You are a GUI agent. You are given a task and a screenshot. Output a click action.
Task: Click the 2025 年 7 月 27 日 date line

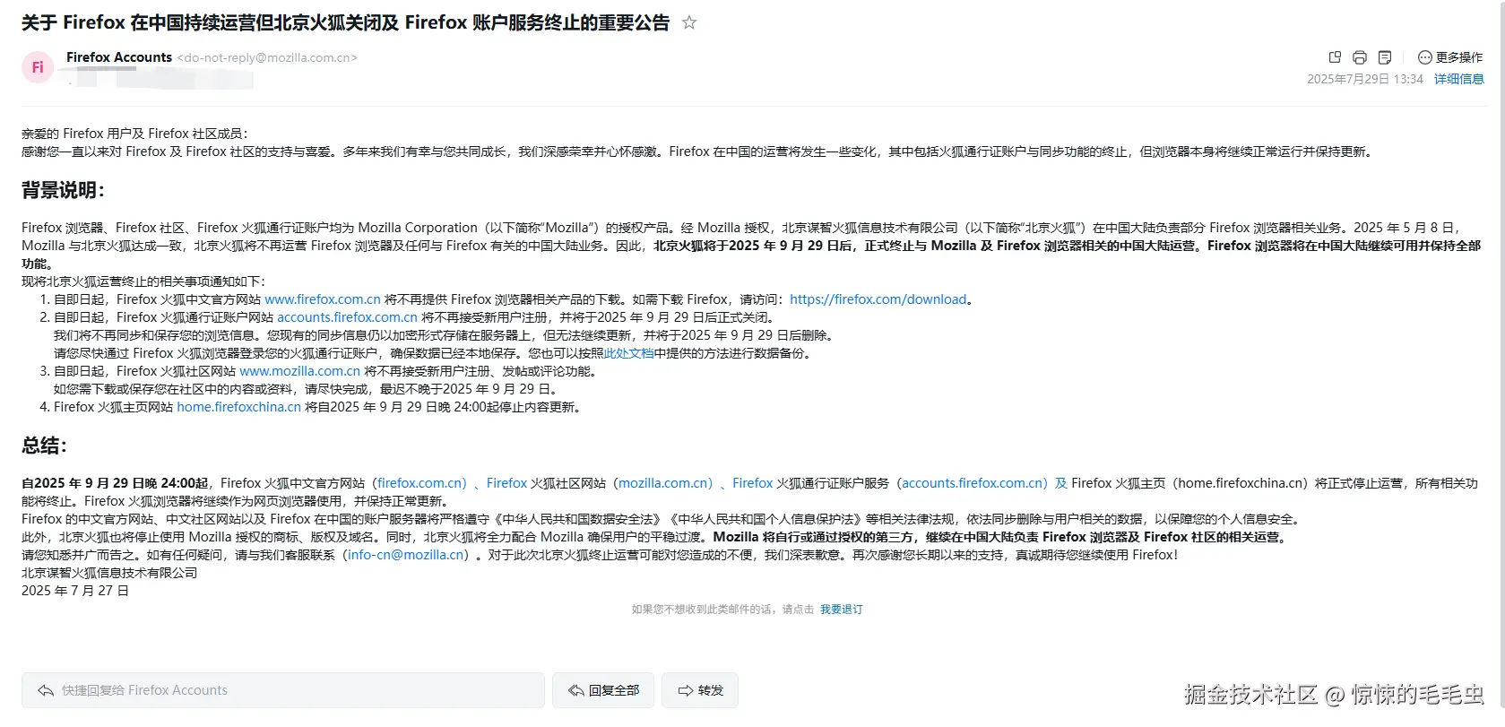(x=75, y=591)
